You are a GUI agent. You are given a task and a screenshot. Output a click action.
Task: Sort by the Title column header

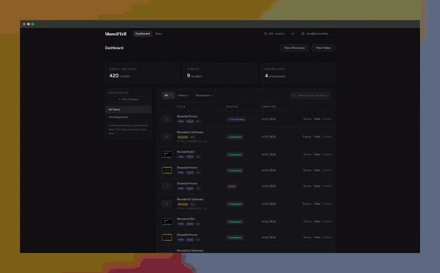click(x=181, y=107)
